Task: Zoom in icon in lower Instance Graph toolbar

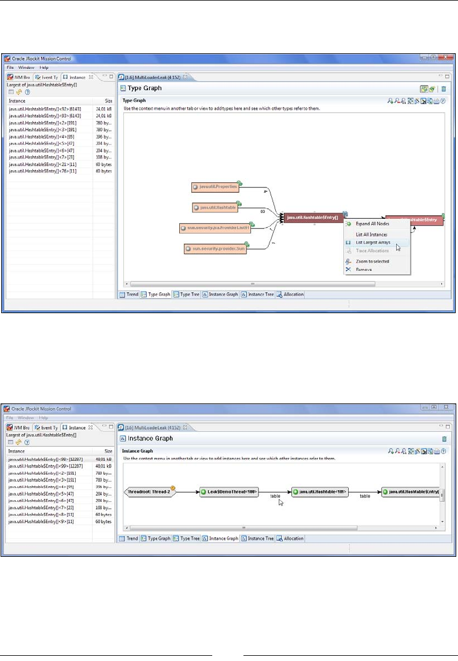Action: (x=390, y=451)
